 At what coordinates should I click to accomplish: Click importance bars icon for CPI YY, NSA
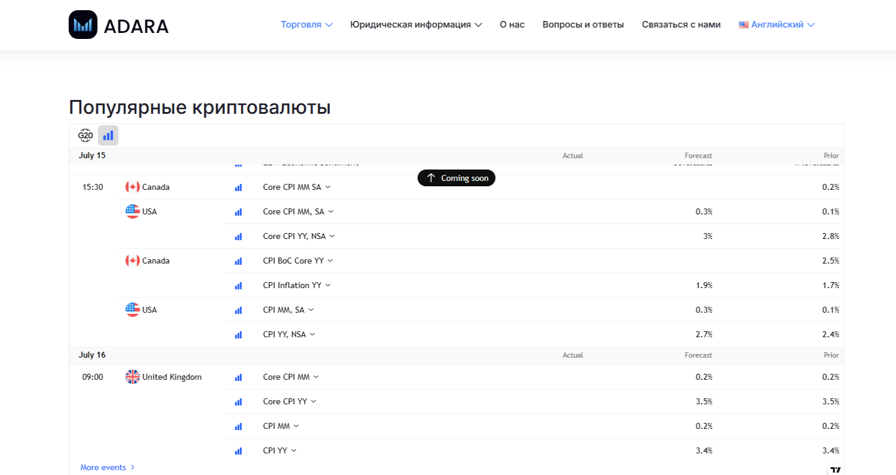[238, 335]
